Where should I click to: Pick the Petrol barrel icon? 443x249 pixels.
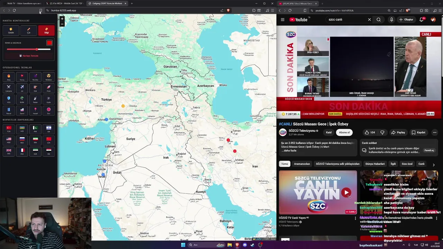tap(9, 111)
